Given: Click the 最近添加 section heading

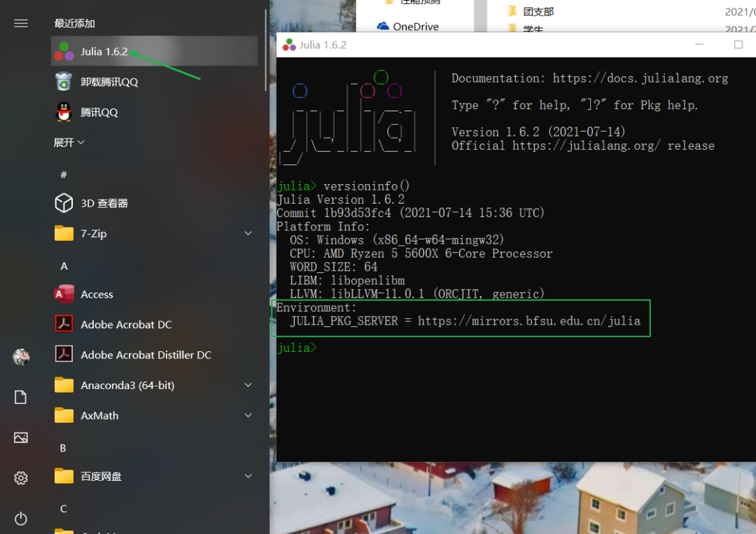Looking at the screenshot, I should click(x=74, y=23).
